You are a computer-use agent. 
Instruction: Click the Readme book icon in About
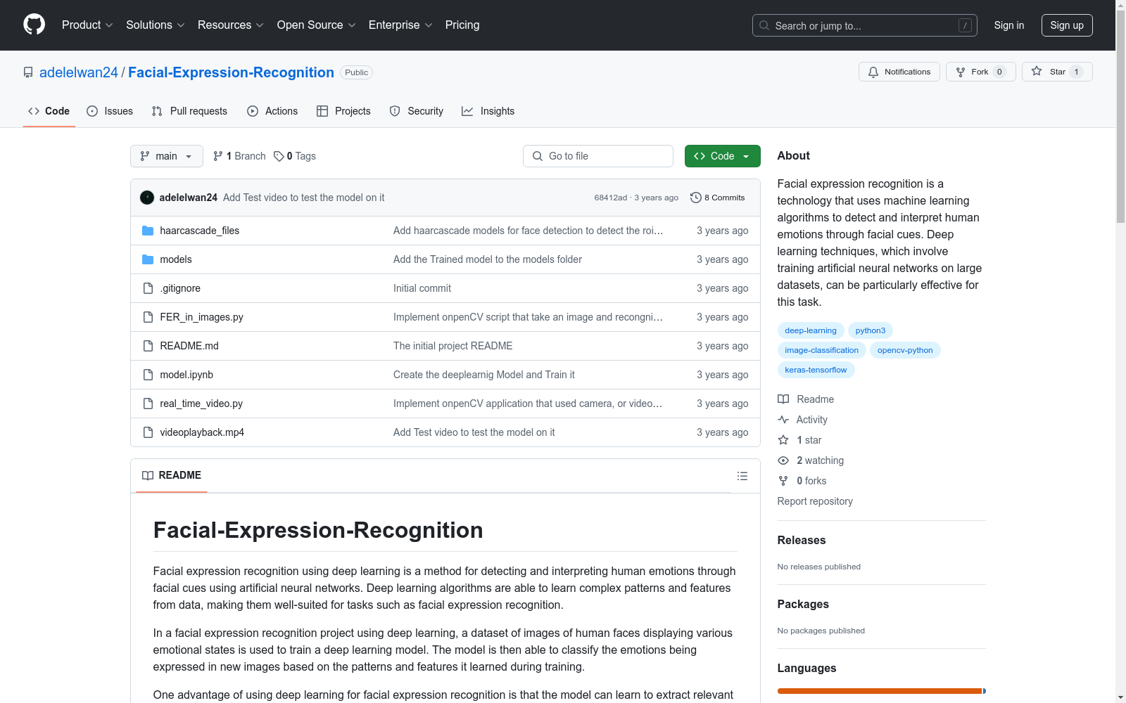coord(783,399)
